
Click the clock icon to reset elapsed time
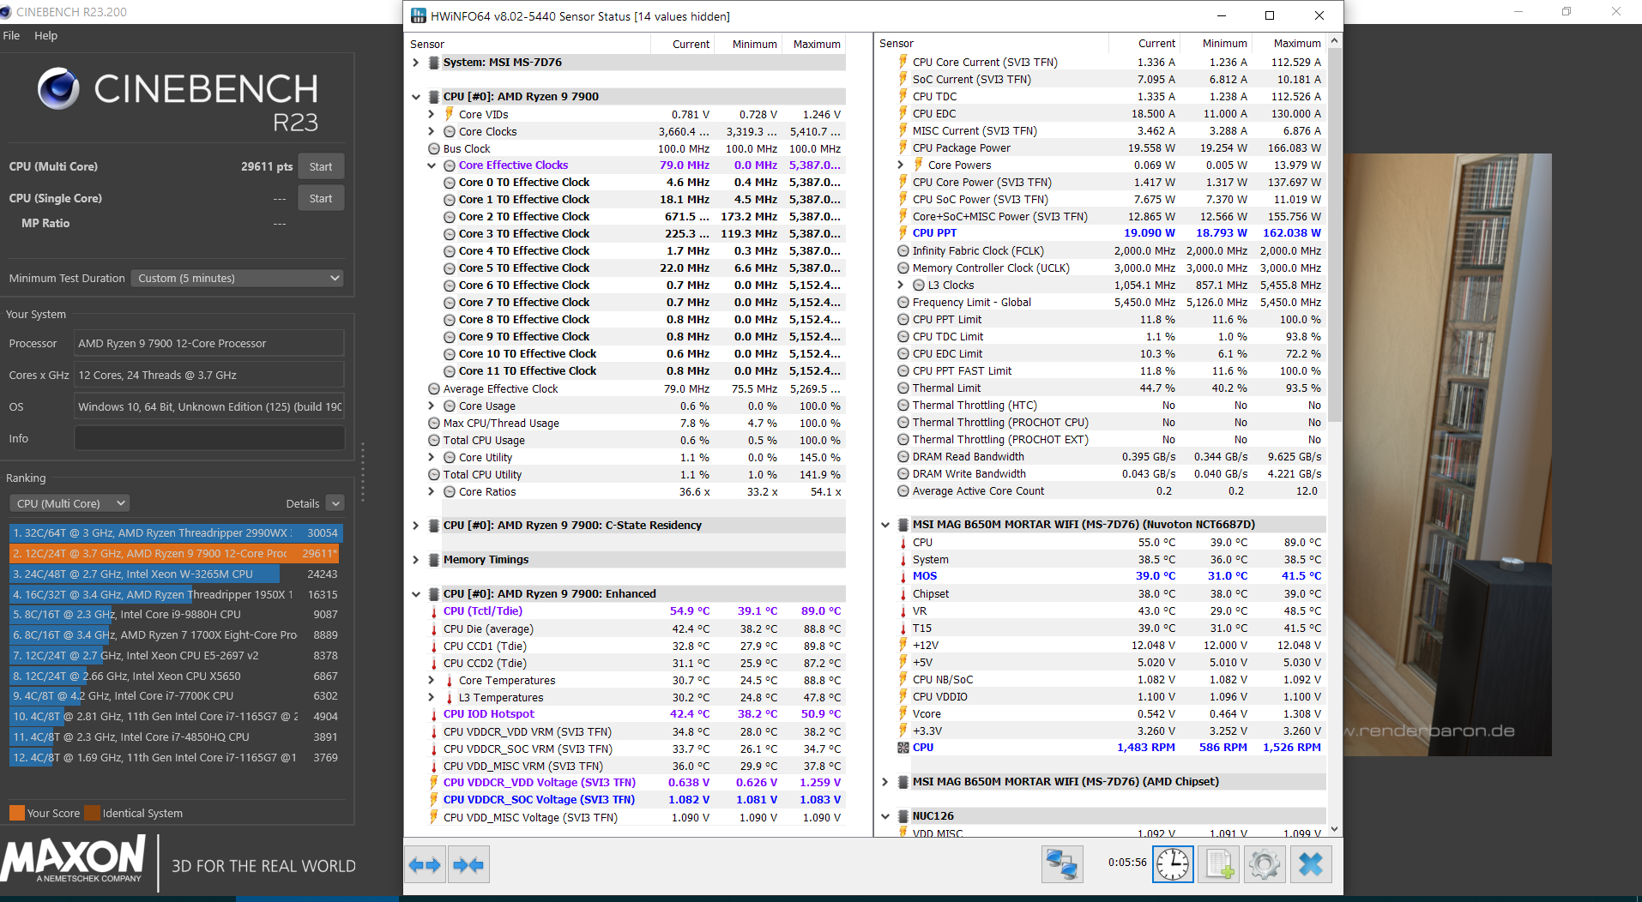1172,863
